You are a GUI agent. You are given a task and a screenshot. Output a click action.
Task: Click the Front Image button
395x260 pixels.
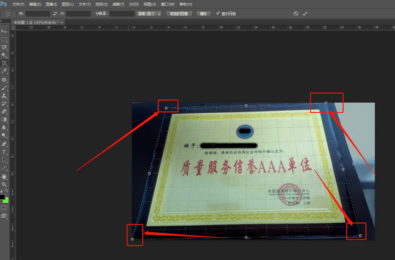[179, 14]
